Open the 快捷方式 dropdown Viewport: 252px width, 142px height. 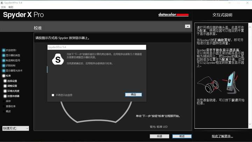[x=16, y=128]
